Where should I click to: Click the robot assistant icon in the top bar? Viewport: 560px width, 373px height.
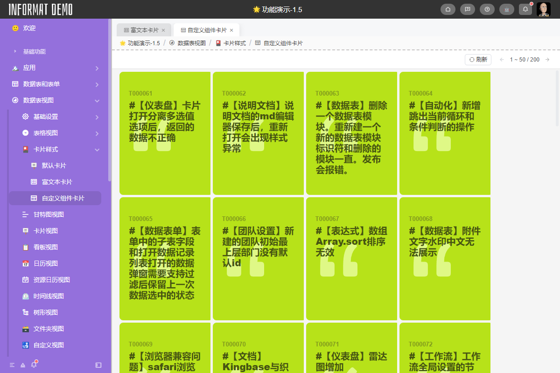coord(506,9)
